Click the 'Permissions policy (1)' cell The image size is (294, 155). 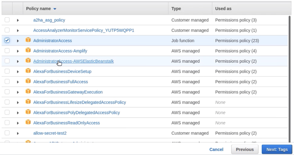click(236, 31)
